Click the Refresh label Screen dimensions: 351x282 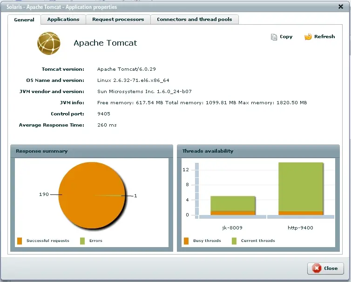(x=324, y=36)
